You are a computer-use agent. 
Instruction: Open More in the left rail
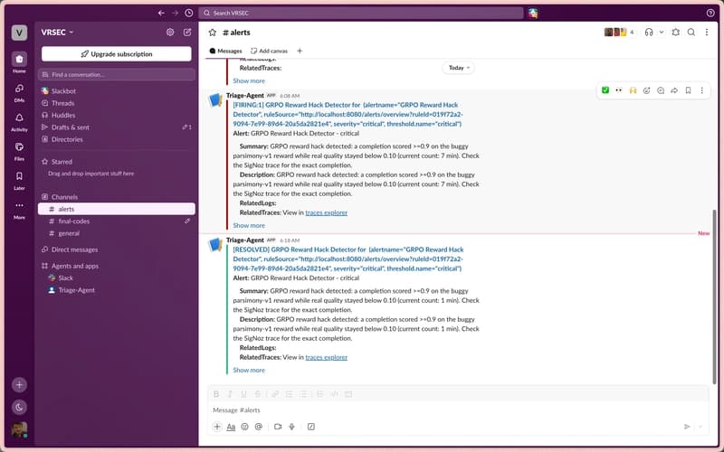point(19,210)
